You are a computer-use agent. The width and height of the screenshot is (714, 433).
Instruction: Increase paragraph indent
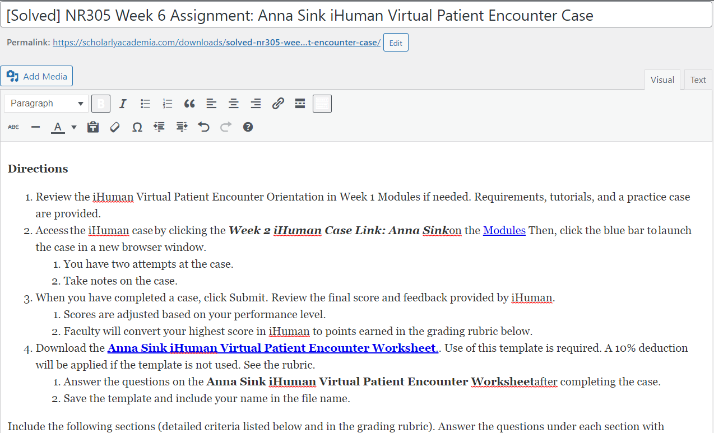tap(182, 127)
